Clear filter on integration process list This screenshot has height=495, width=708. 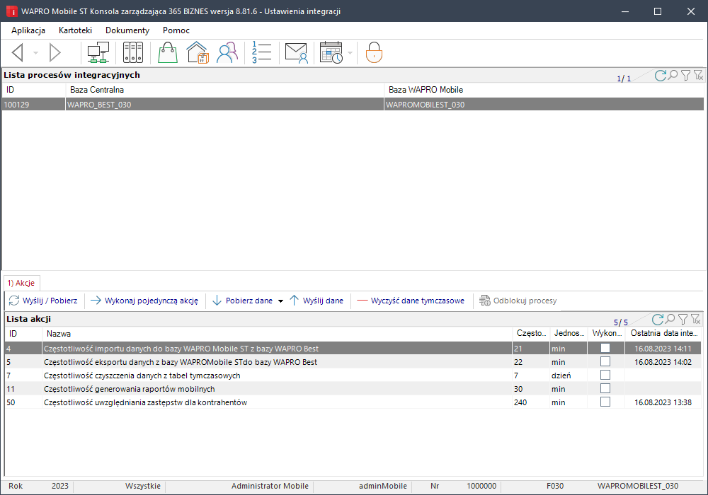coord(699,75)
